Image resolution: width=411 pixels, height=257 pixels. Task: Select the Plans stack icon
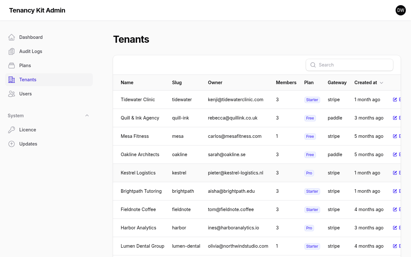point(12,66)
